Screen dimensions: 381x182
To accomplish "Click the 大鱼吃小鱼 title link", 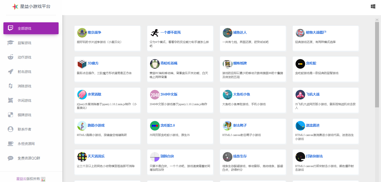I will (x=241, y=94).
